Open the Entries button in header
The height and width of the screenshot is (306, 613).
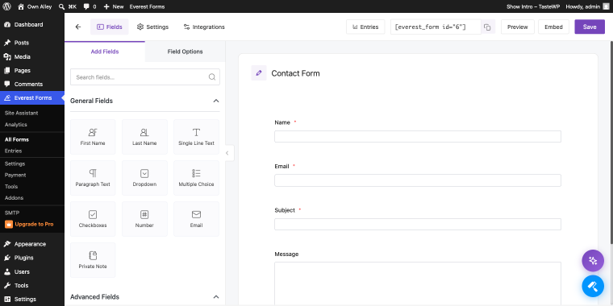click(365, 27)
